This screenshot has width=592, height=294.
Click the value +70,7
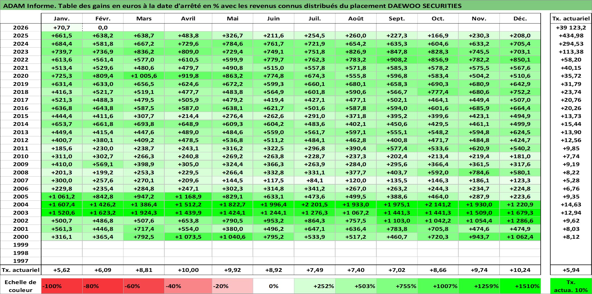62,28
